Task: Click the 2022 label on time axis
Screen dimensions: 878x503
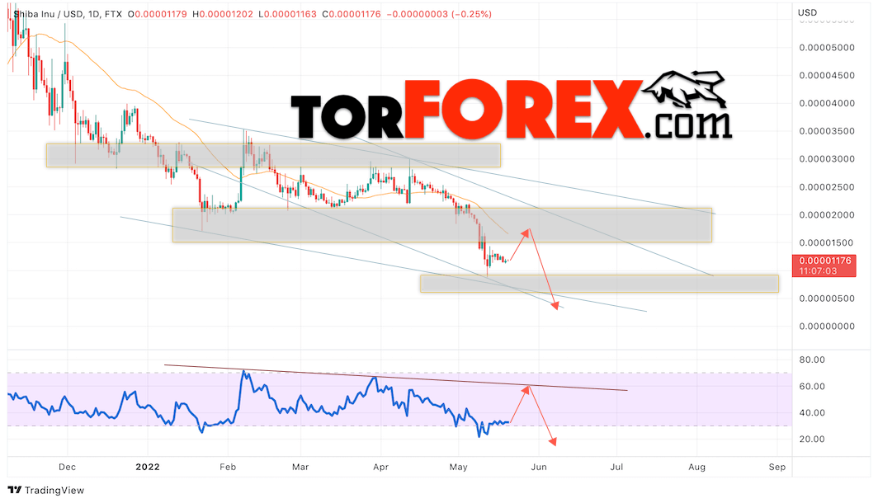Action: click(148, 467)
